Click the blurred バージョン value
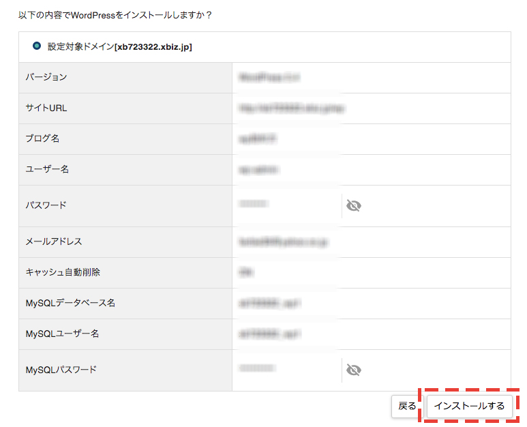Viewport: 527px width, 427px height. point(269,77)
